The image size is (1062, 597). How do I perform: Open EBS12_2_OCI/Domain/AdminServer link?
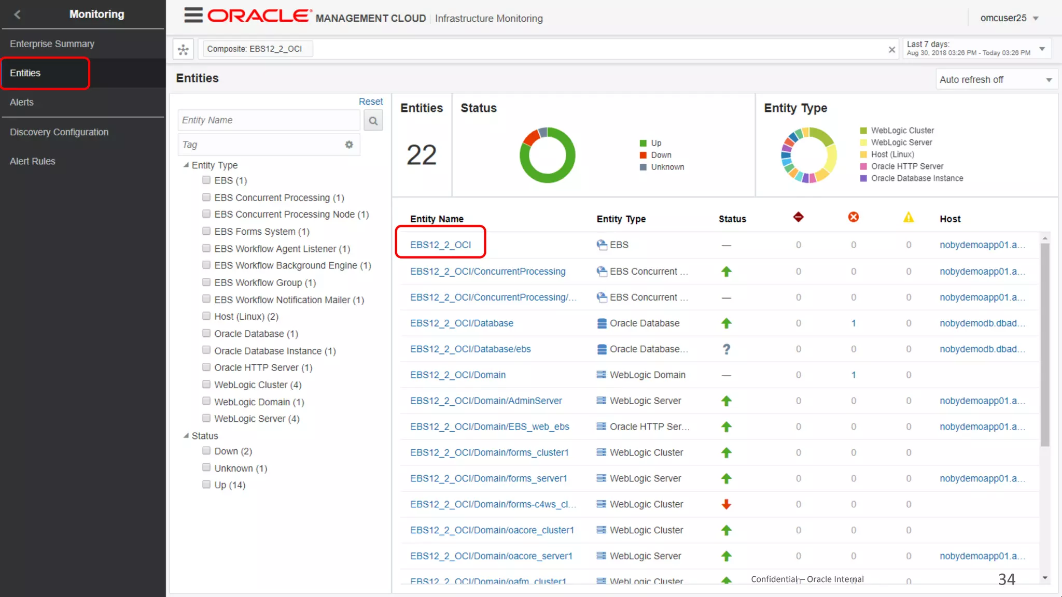486,401
